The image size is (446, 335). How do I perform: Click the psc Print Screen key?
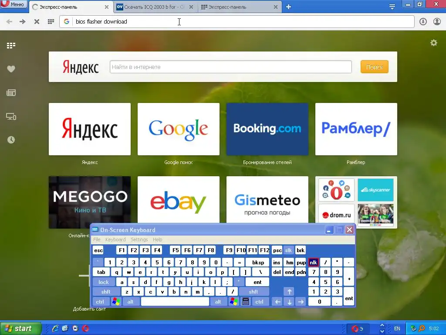277,250
